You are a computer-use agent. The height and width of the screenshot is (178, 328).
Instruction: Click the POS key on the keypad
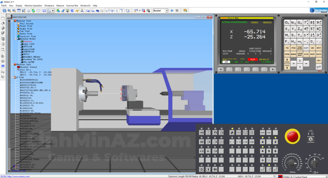[287, 48]
